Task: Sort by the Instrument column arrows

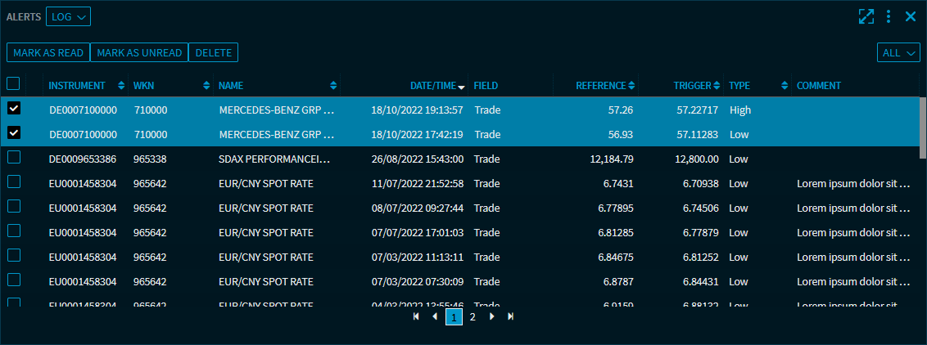Action: tap(121, 86)
